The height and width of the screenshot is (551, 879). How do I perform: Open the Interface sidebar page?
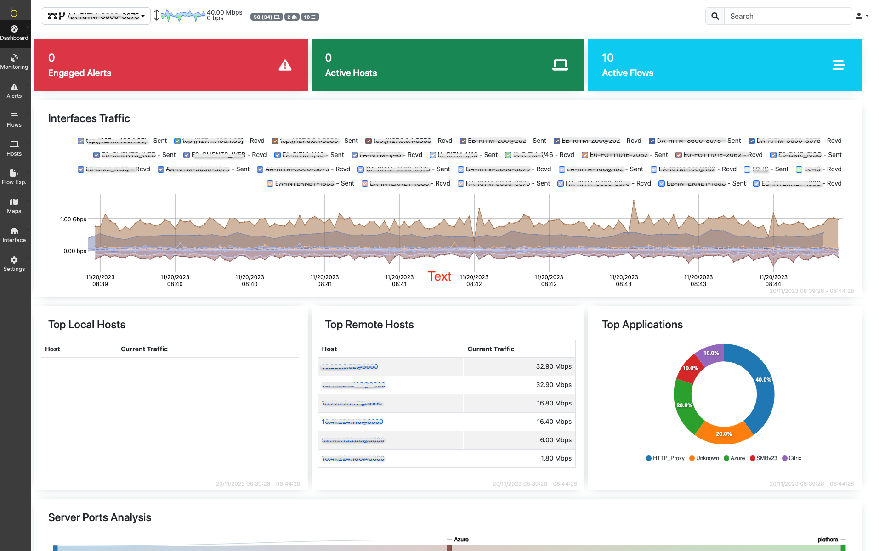[x=14, y=235]
